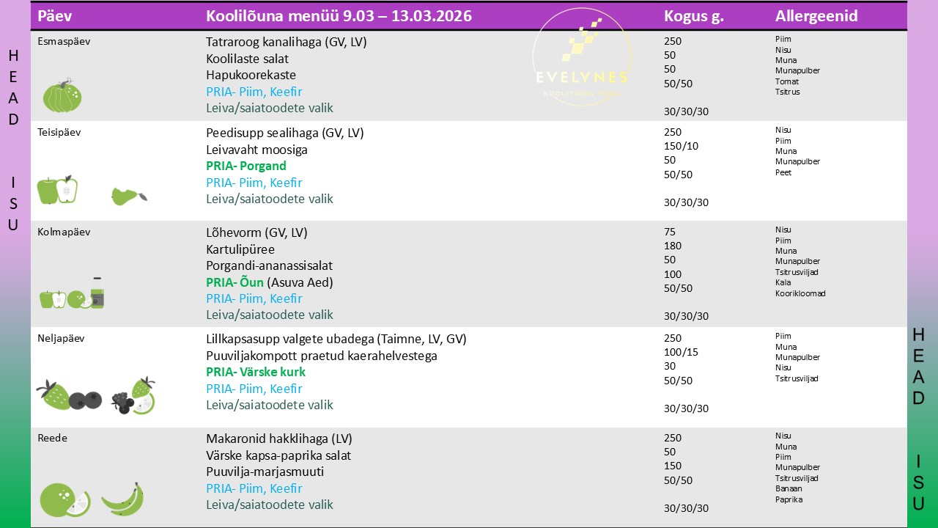Click Makaronid hakklihaga menu item
This screenshot has height=528, width=938.
click(278, 439)
